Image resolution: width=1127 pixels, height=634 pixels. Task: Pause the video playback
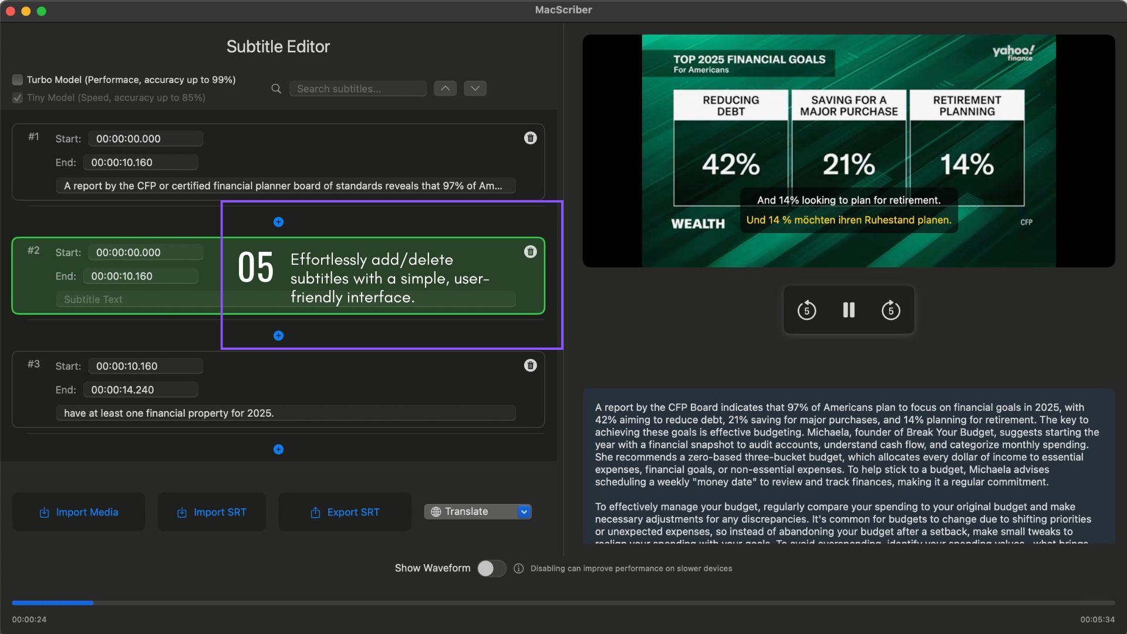849,310
